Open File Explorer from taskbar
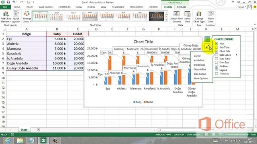This screenshot has width=257, height=144. [x=20, y=140]
